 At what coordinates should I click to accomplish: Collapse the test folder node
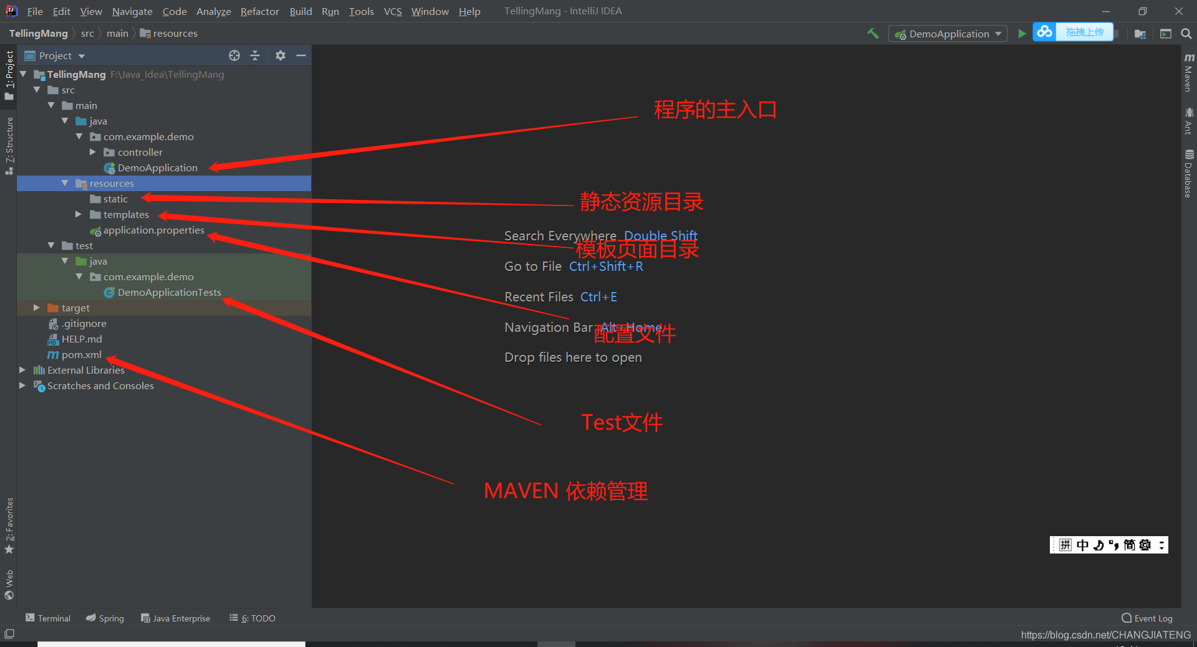[51, 245]
